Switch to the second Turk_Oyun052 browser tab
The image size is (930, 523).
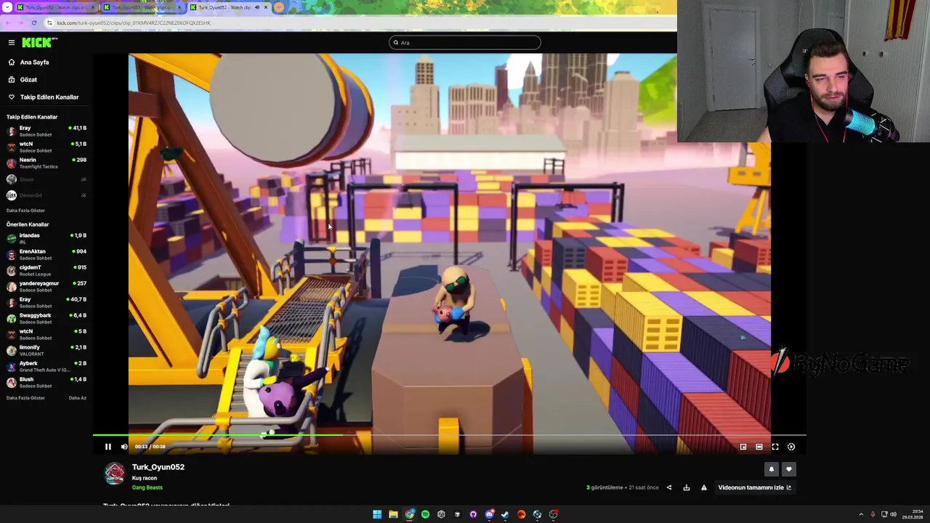[x=142, y=7]
